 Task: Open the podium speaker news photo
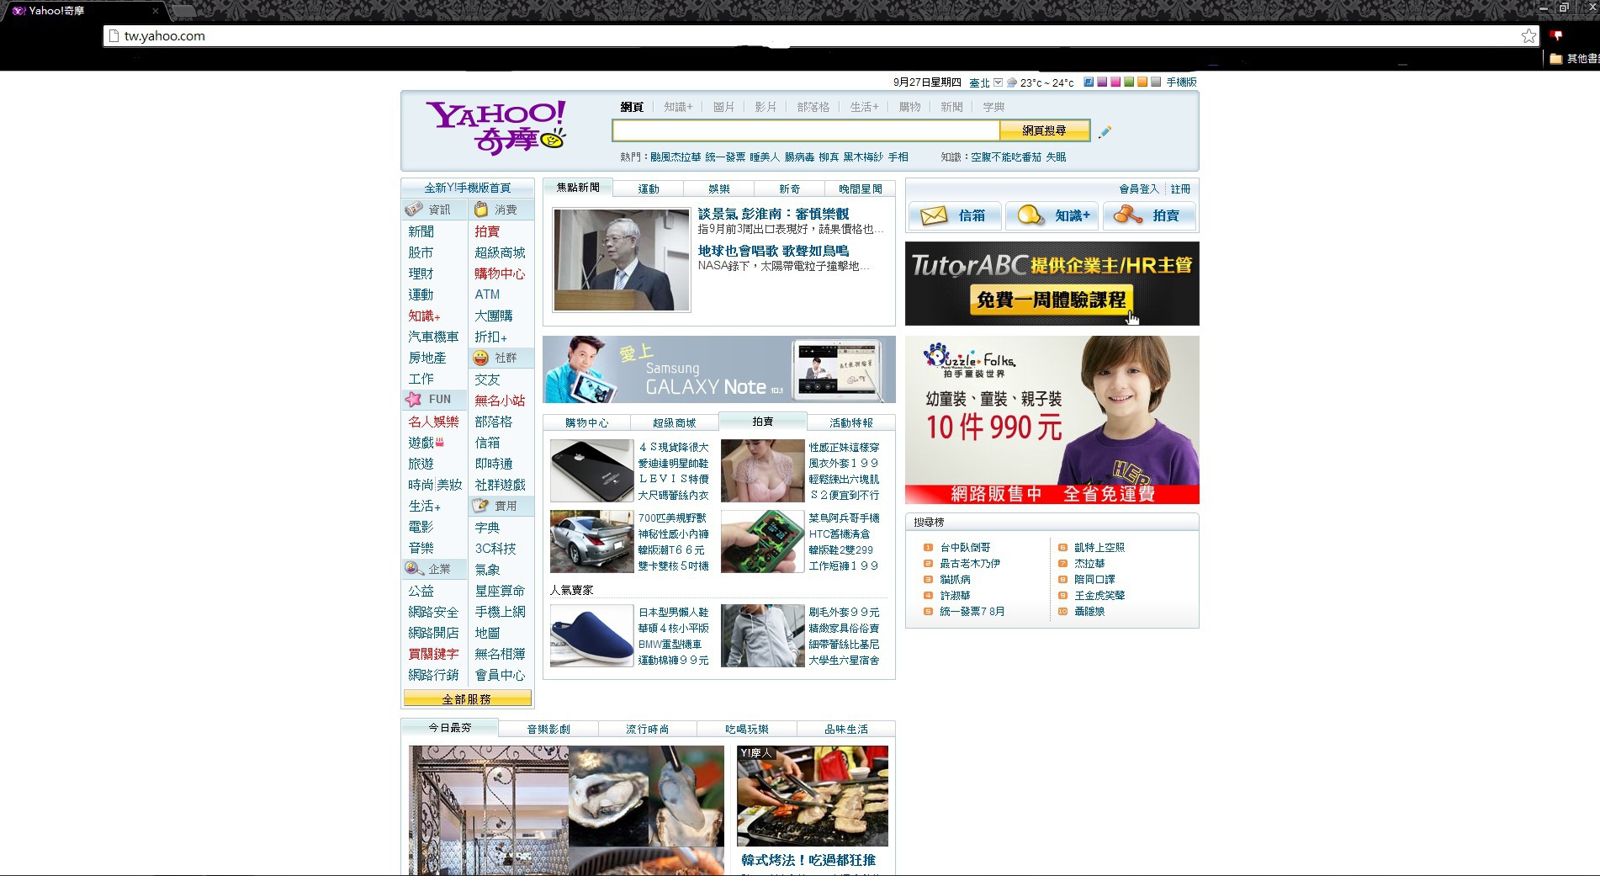click(x=622, y=260)
